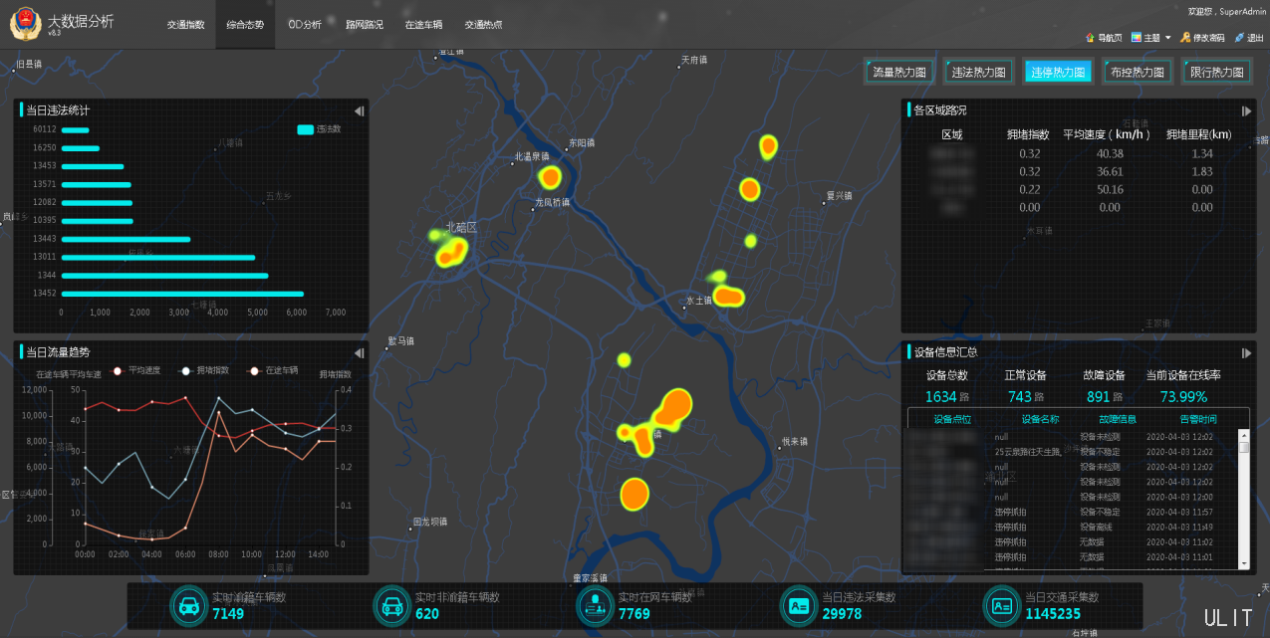Click the 当日交通采集数 card icon
Viewport: 1270px width, 638px height.
coord(1001,605)
